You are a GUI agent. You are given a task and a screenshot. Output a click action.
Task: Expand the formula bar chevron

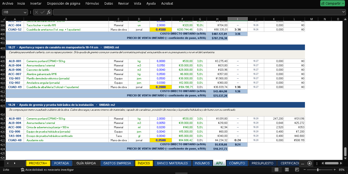pyautogui.click(x=344, y=12)
